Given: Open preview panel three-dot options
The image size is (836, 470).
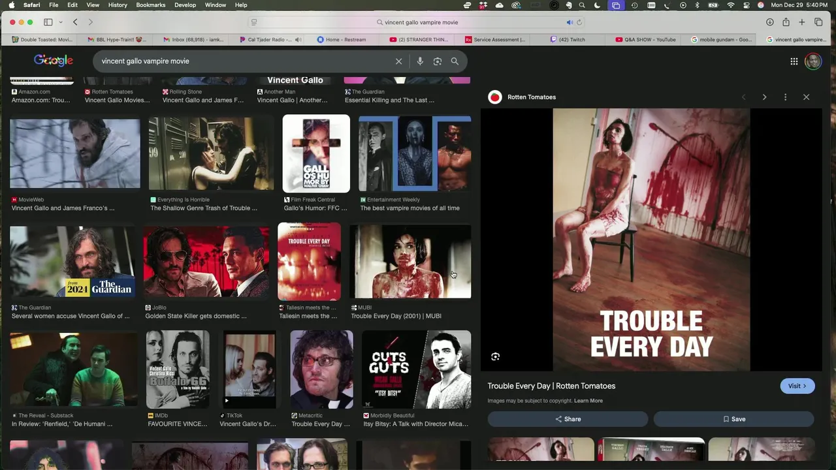Looking at the screenshot, I should click(785, 97).
